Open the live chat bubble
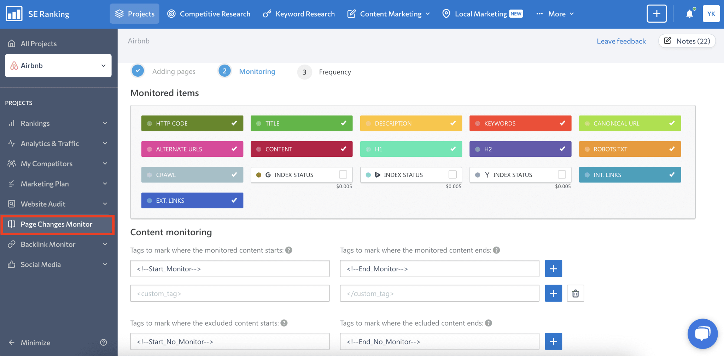 [702, 334]
